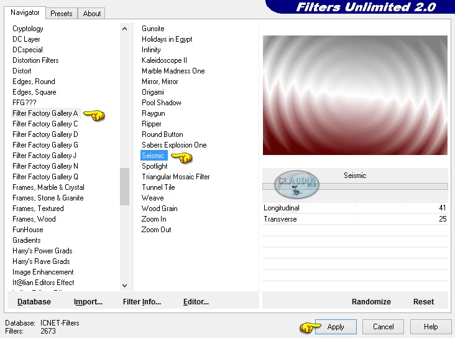Choose the Raygun filter
Screen dimensions: 455x338
pyautogui.click(x=153, y=113)
